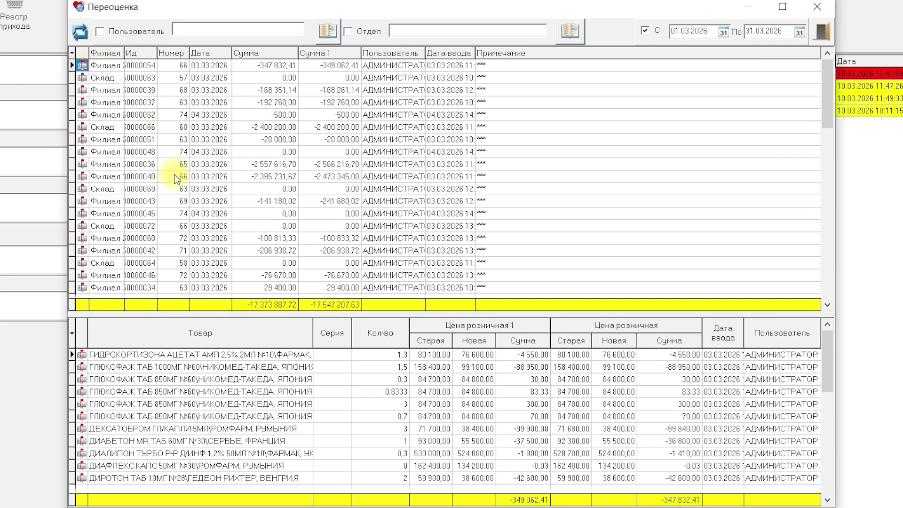
Task: Open department lookup book icon
Action: point(570,31)
